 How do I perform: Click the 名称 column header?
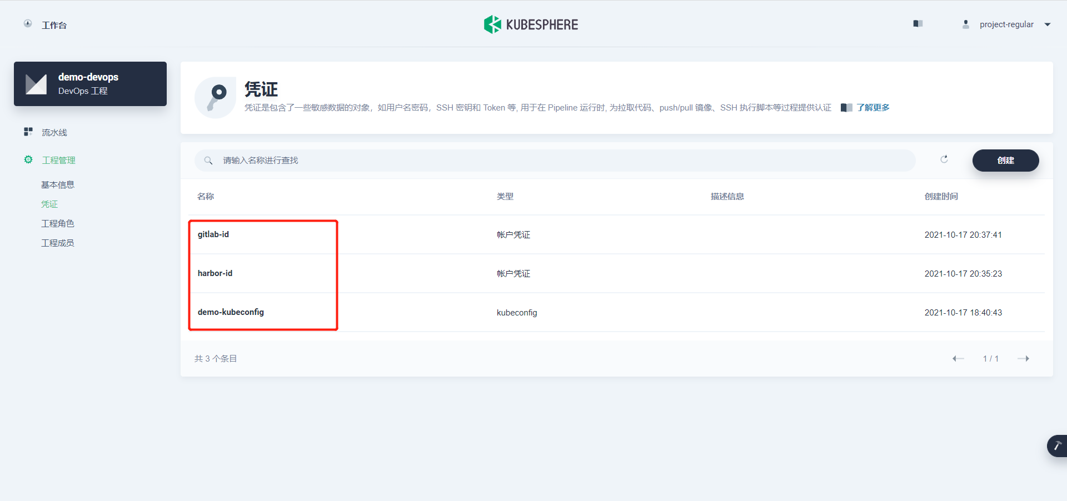click(206, 196)
